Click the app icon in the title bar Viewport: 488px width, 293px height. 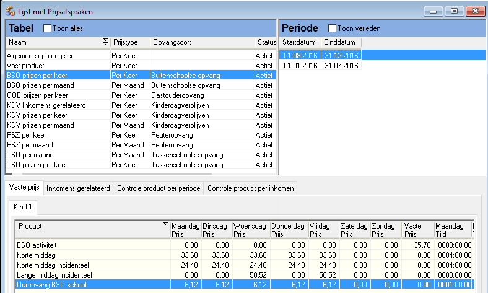tap(11, 11)
